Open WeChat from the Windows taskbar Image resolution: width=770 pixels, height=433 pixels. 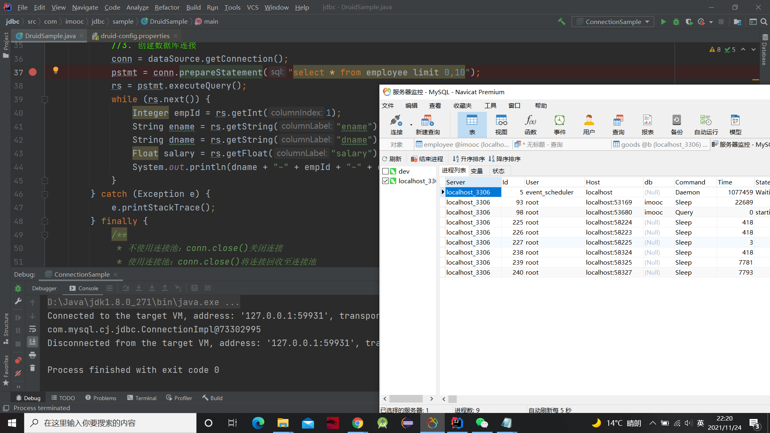click(482, 423)
